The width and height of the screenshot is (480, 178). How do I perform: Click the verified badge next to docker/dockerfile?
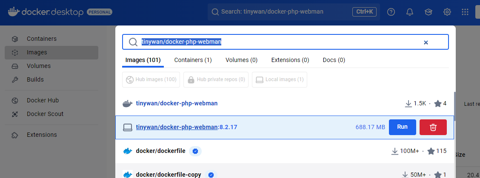(195, 151)
